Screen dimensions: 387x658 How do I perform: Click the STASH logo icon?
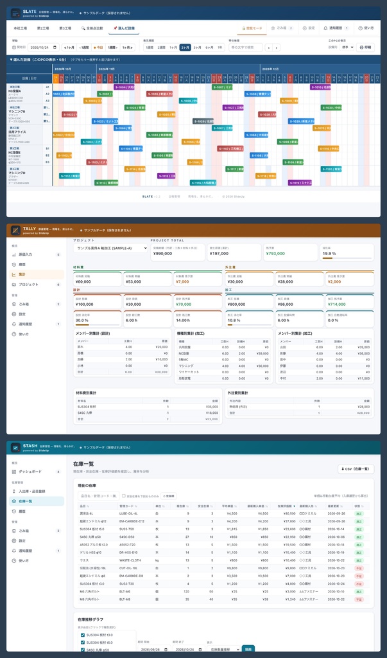point(15,447)
